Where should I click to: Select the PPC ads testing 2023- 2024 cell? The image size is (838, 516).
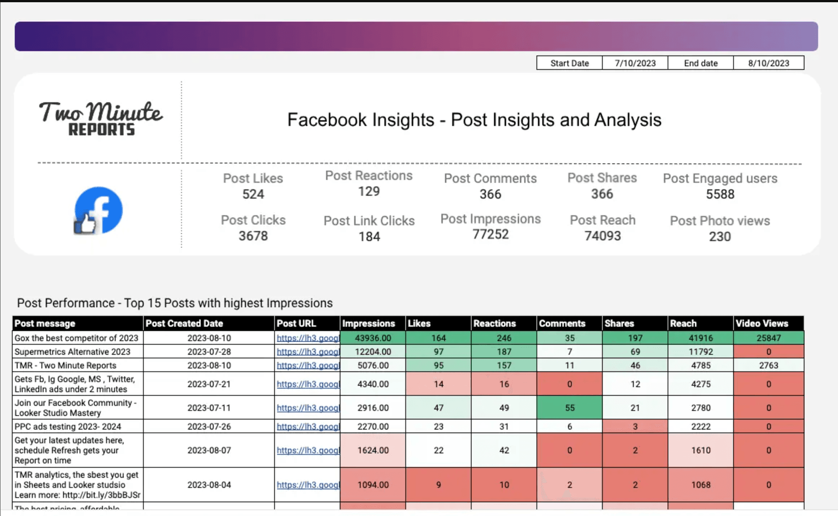[78, 426]
